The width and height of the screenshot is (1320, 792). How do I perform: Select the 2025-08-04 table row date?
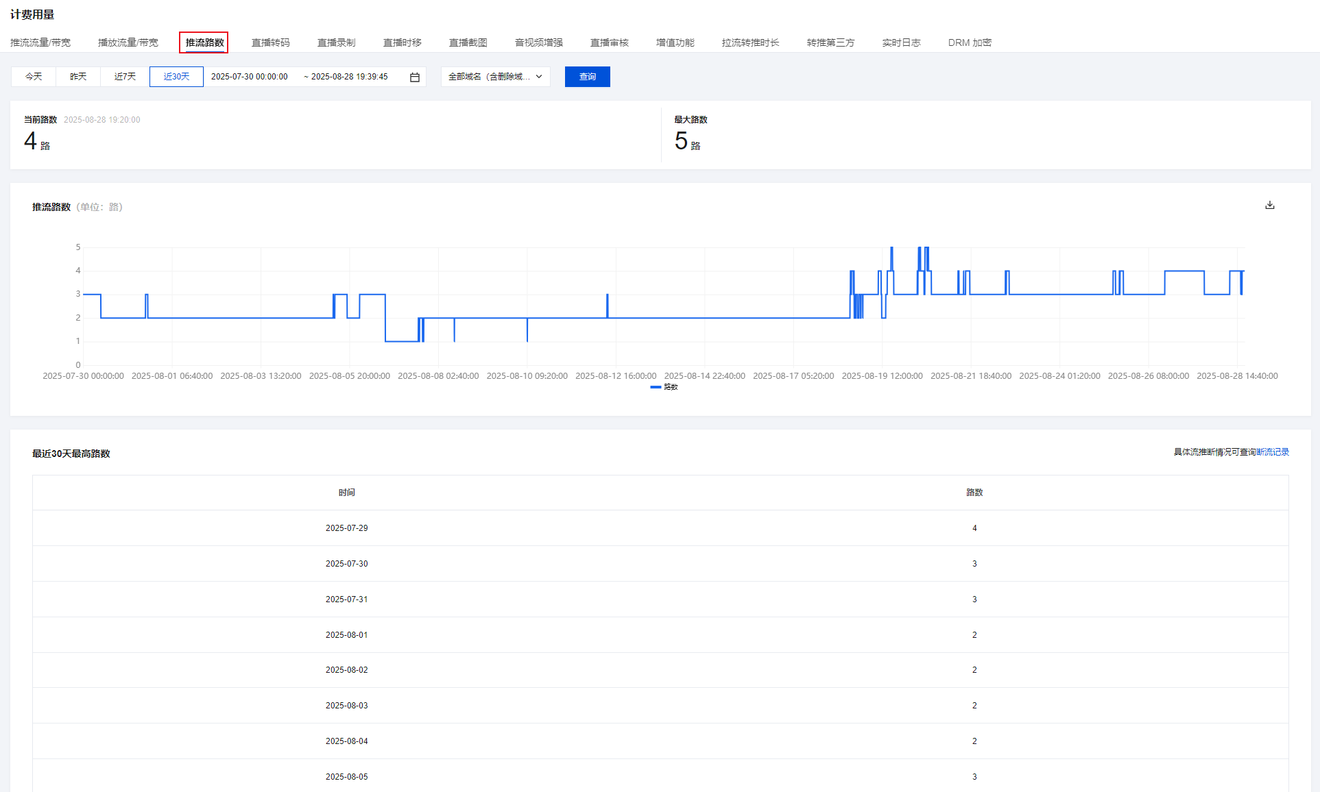coord(347,741)
